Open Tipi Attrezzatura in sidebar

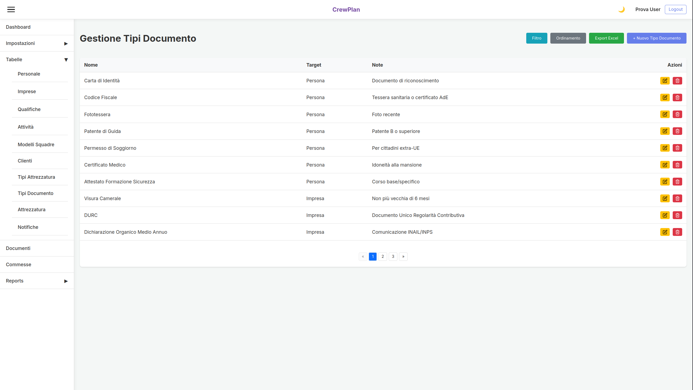[x=36, y=177]
